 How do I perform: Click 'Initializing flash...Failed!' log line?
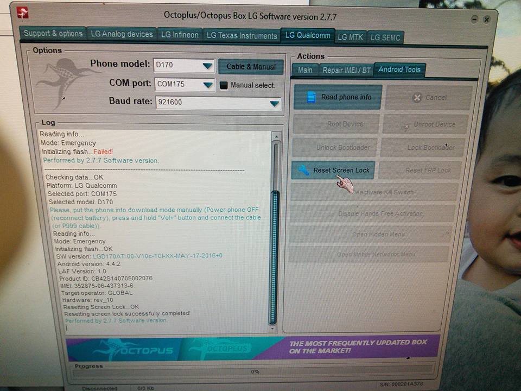coord(78,152)
